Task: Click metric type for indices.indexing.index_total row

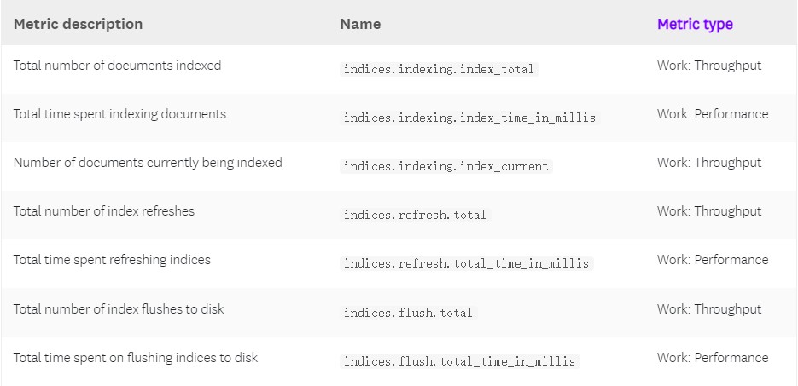Action: [708, 66]
